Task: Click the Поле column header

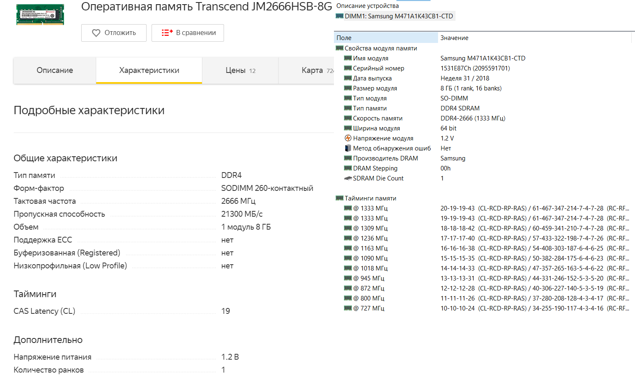Action: coord(386,38)
